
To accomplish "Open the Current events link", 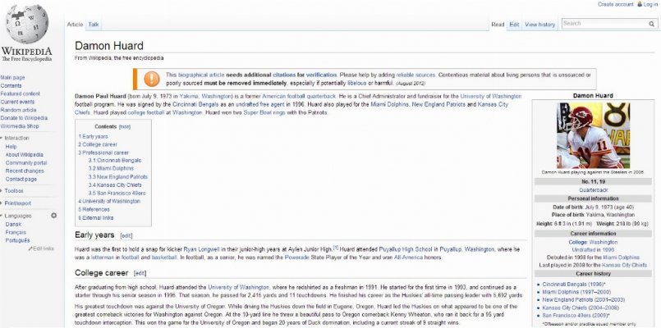I will click(18, 102).
